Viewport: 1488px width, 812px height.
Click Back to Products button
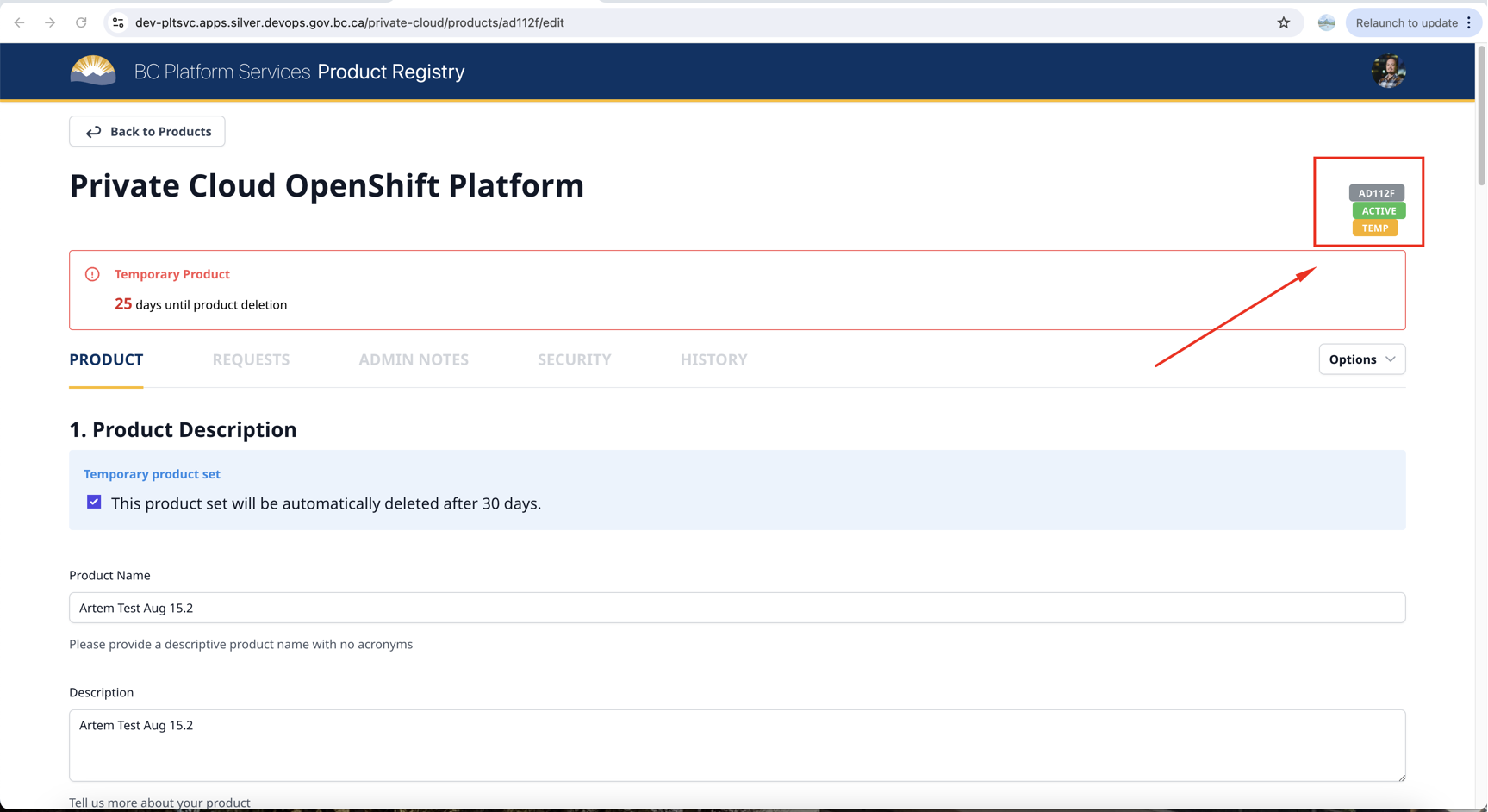(147, 131)
